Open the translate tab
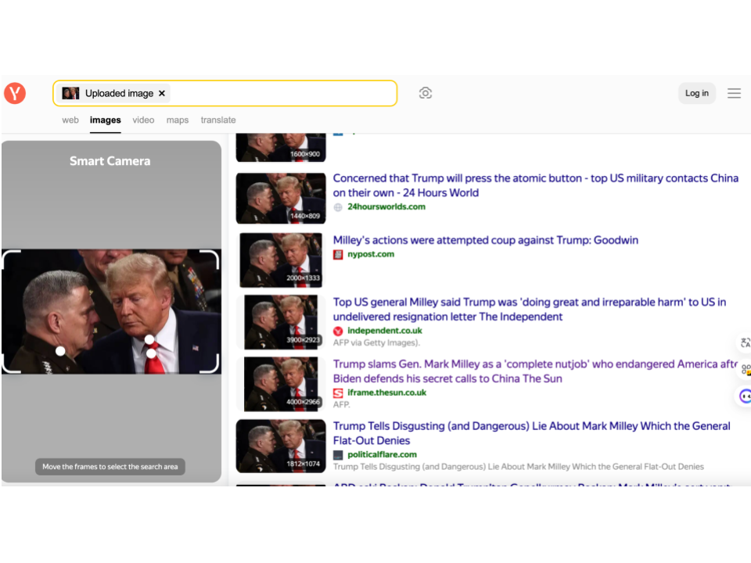 [217, 120]
